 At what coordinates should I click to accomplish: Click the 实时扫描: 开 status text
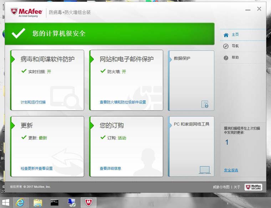(40, 72)
